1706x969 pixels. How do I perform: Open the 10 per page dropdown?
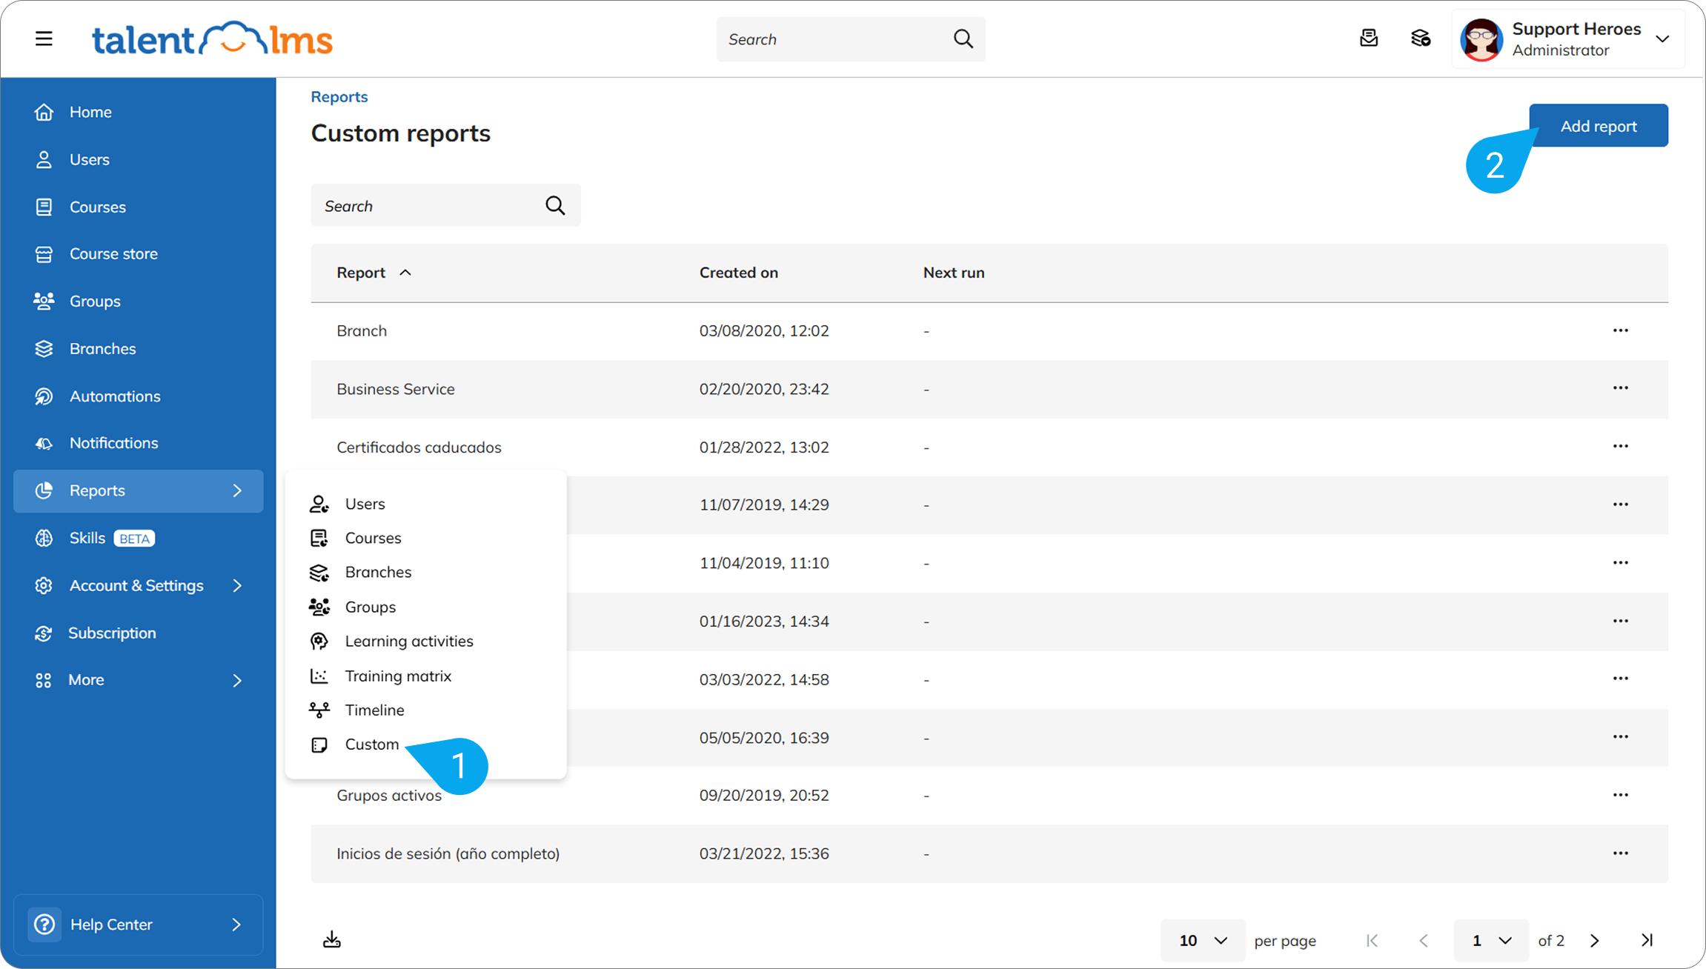tap(1202, 940)
